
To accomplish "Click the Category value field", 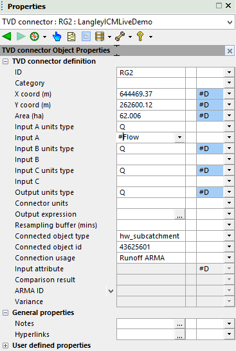I will [x=151, y=83].
